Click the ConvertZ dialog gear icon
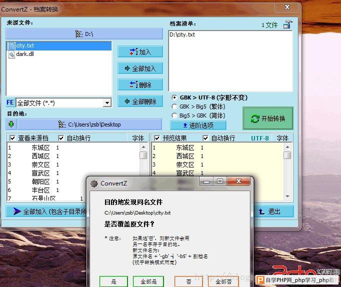The height and width of the screenshot is (287, 341). (94, 183)
